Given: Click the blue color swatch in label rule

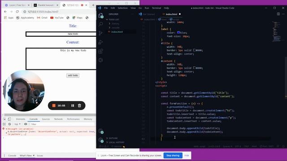Looking at the screenshot, I should coord(178,33).
